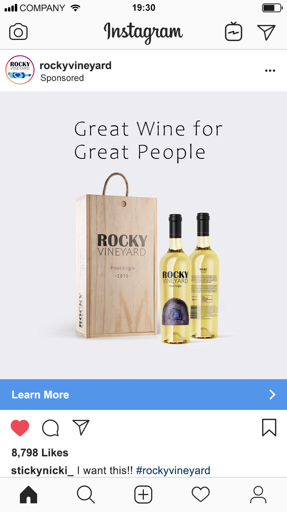Image resolution: width=287 pixels, height=512 pixels.
Task: Tap the rockyvineyard profile picture
Action: (x=20, y=70)
